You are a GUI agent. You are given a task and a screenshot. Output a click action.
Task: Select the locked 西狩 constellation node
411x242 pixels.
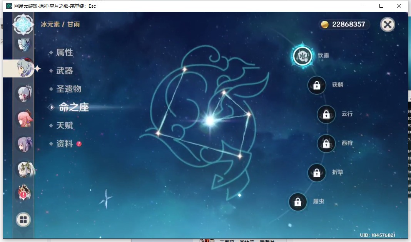click(326, 143)
